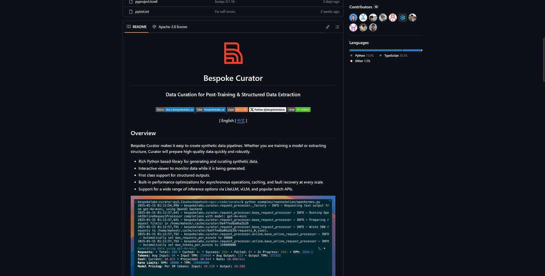This screenshot has width=545, height=276.
Task: Click the '2 weeks ago' timestamp
Action: pyautogui.click(x=330, y=12)
